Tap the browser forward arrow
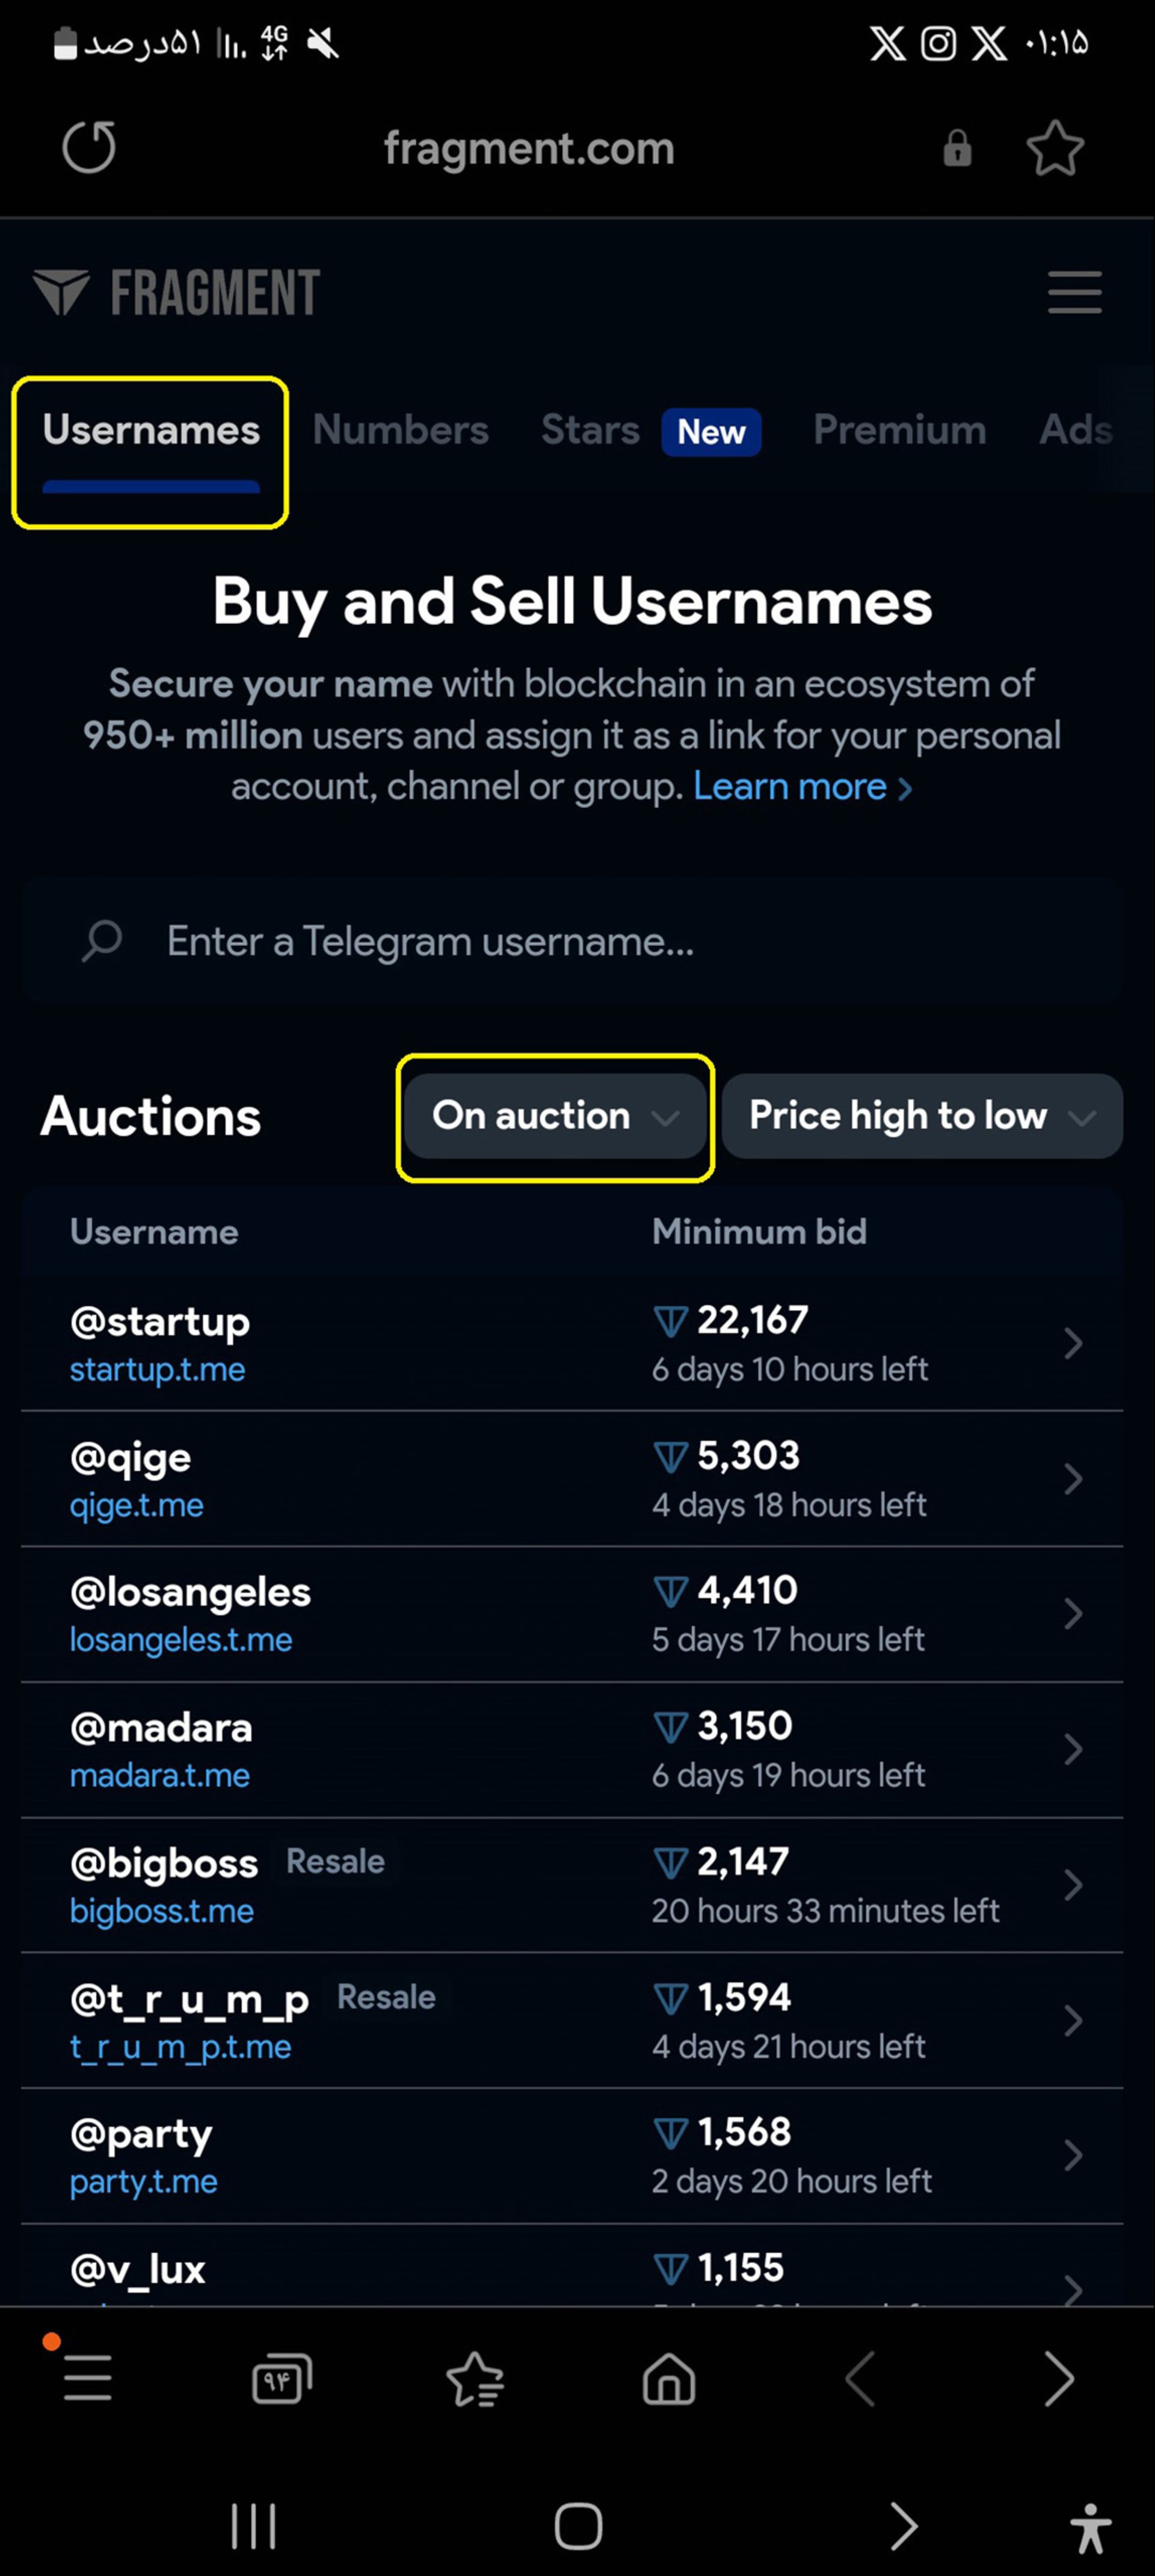Screen dimensions: 1155x2576 point(1058,2378)
